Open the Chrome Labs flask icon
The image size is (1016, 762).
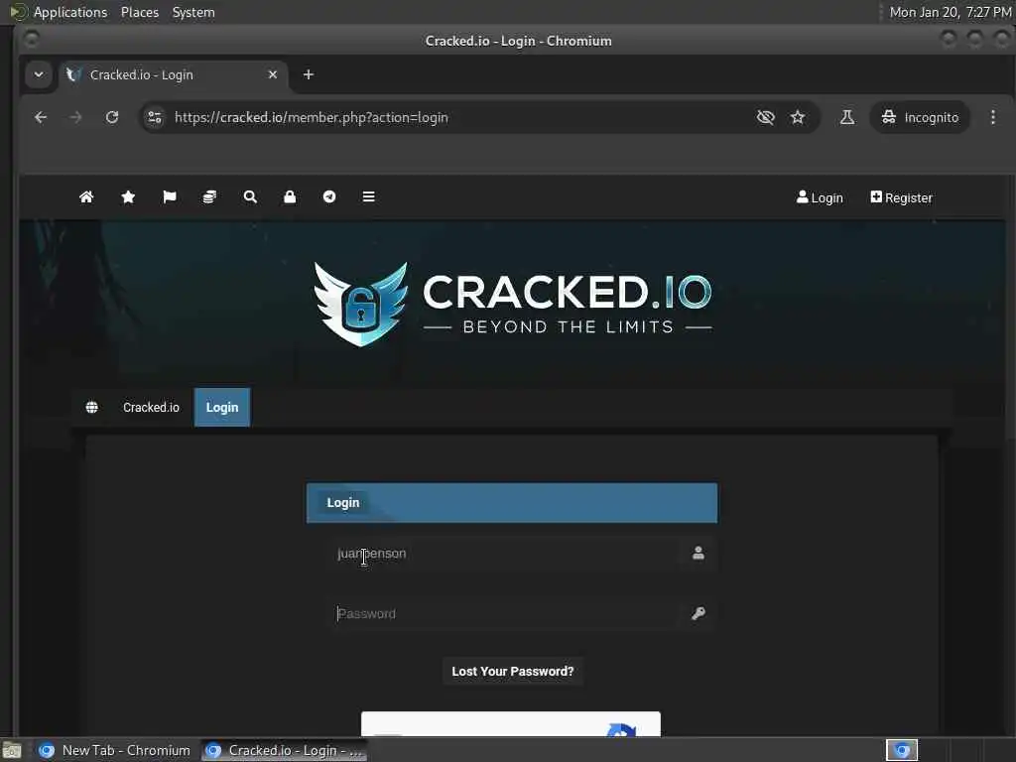(x=847, y=117)
